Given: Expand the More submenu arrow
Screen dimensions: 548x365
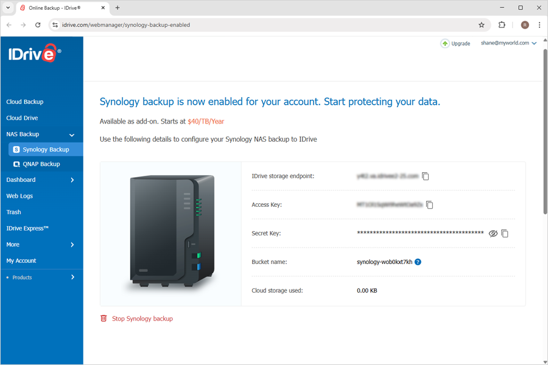Looking at the screenshot, I should pyautogui.click(x=72, y=245).
